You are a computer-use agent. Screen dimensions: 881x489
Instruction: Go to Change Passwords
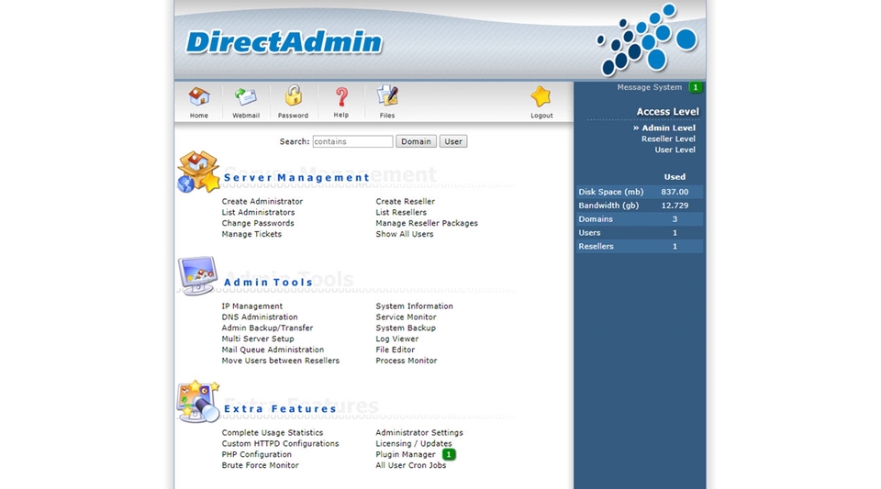pyautogui.click(x=257, y=223)
